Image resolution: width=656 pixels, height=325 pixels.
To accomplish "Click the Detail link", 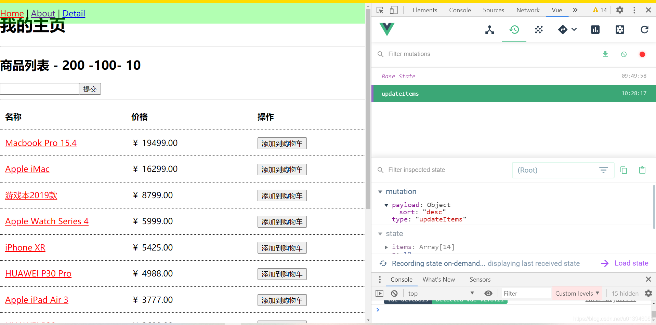I will tap(74, 13).
